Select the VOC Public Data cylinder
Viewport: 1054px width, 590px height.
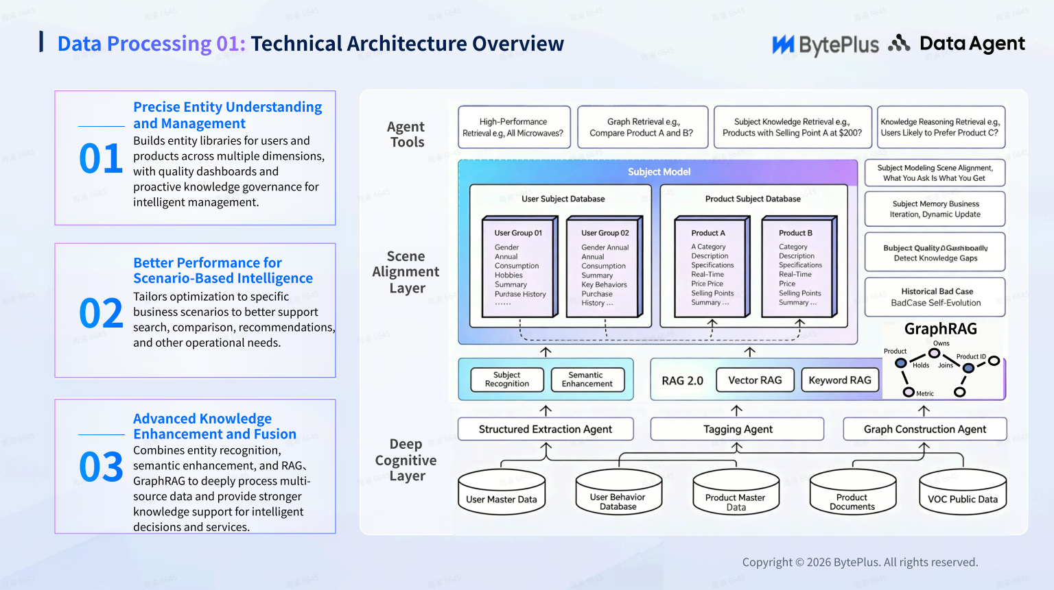click(x=963, y=491)
